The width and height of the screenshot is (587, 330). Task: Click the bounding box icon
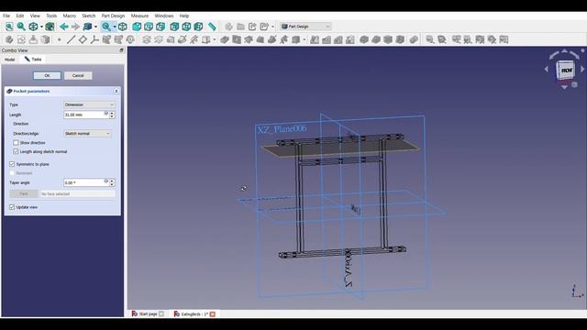[x=50, y=27]
